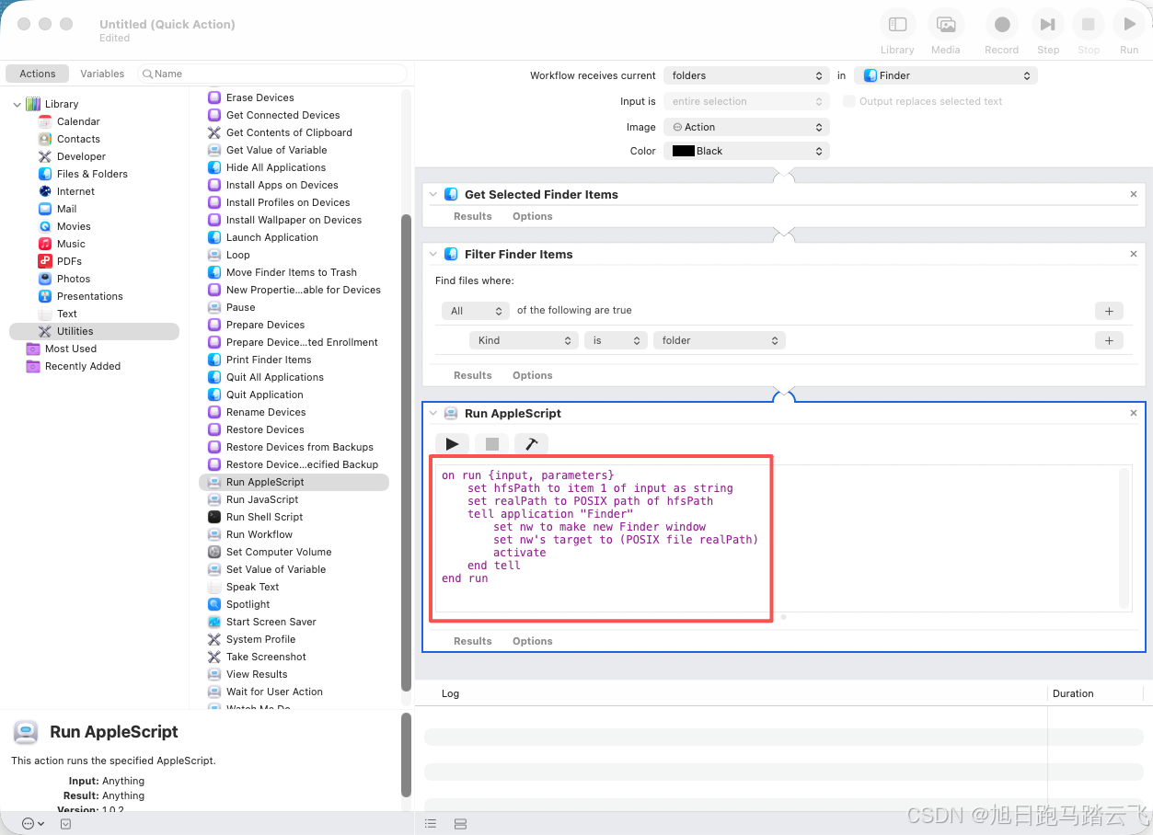The image size is (1153, 835).
Task: Remove the Run AppleScript action
Action: coord(1134,413)
